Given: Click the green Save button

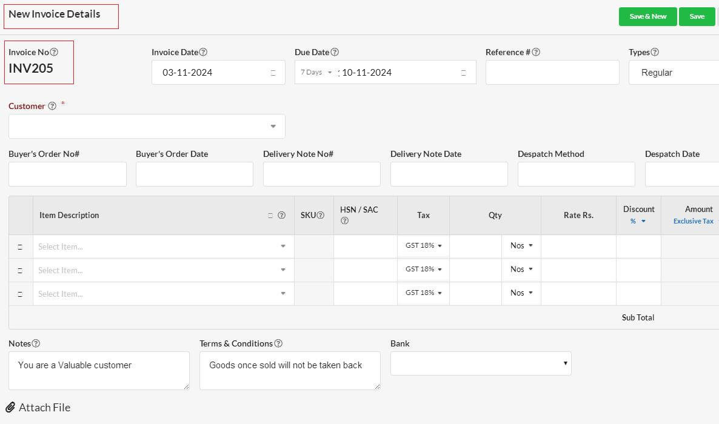Looking at the screenshot, I should pos(697,16).
